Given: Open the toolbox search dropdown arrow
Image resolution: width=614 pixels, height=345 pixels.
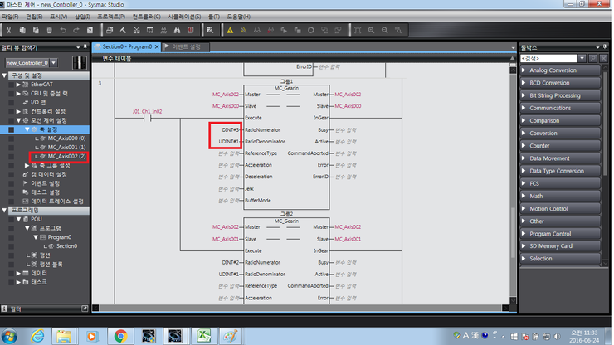Looking at the screenshot, I should tap(582, 58).
